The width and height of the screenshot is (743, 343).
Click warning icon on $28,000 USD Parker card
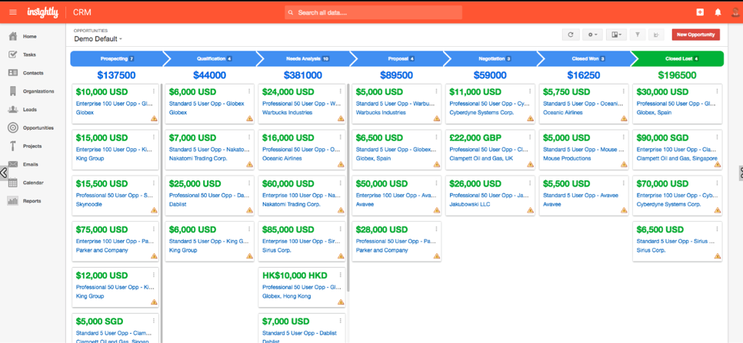(436, 256)
